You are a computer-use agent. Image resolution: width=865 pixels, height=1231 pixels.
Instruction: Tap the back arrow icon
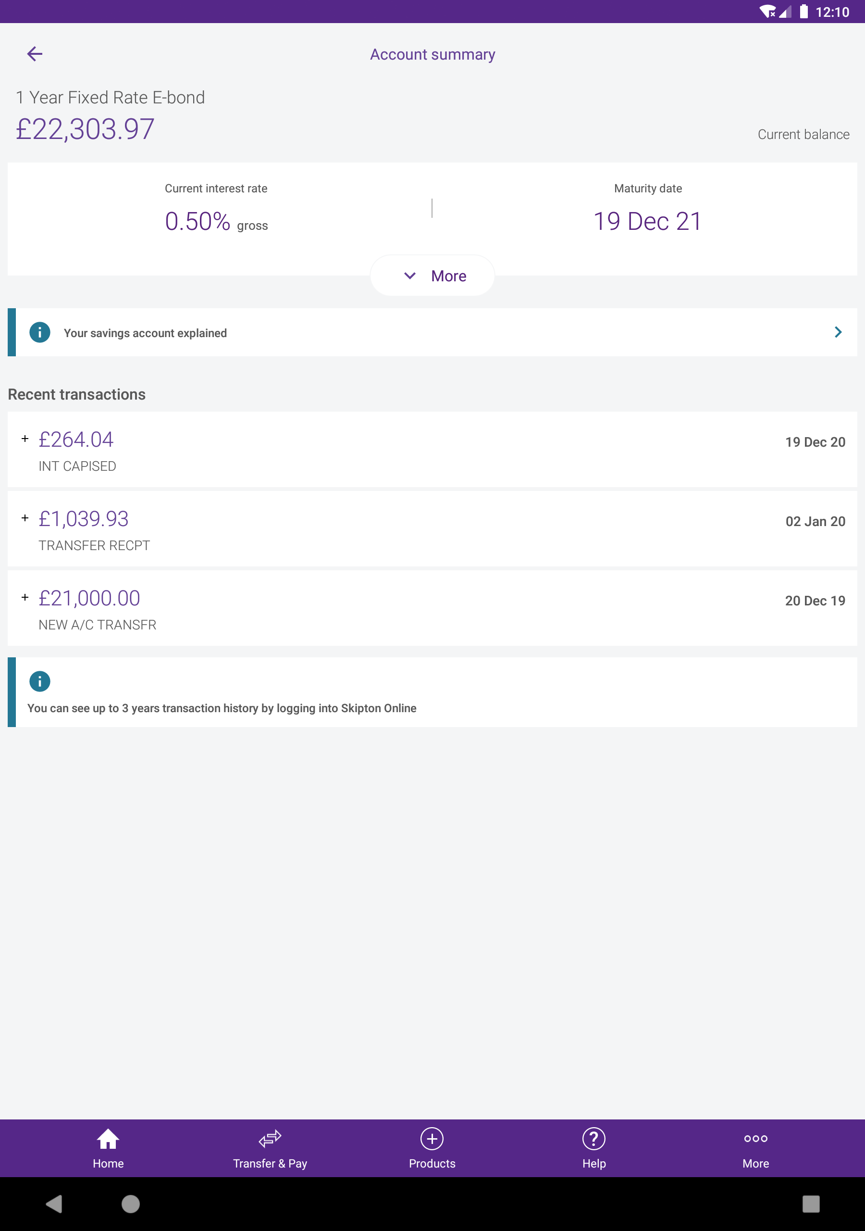pyautogui.click(x=35, y=53)
